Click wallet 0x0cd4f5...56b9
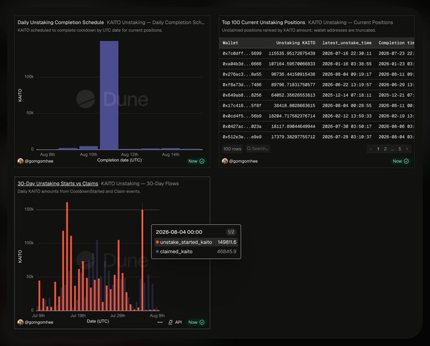 [x=242, y=116]
